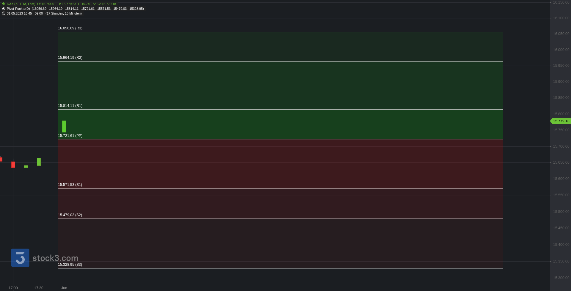
Task: Click the 15.814,11 (R1) level label
Action: click(x=70, y=106)
